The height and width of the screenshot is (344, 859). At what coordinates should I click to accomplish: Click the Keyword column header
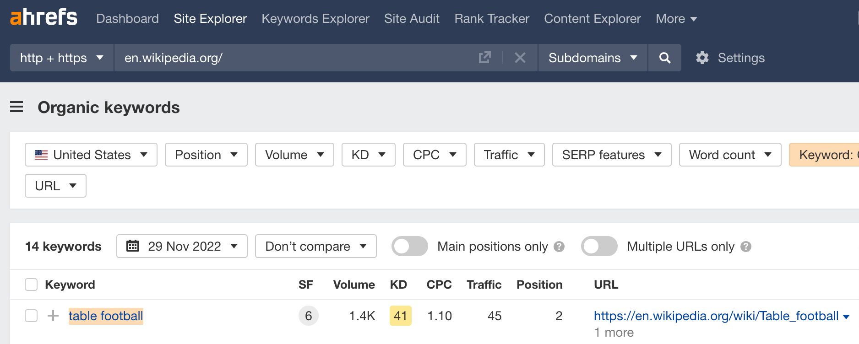70,285
